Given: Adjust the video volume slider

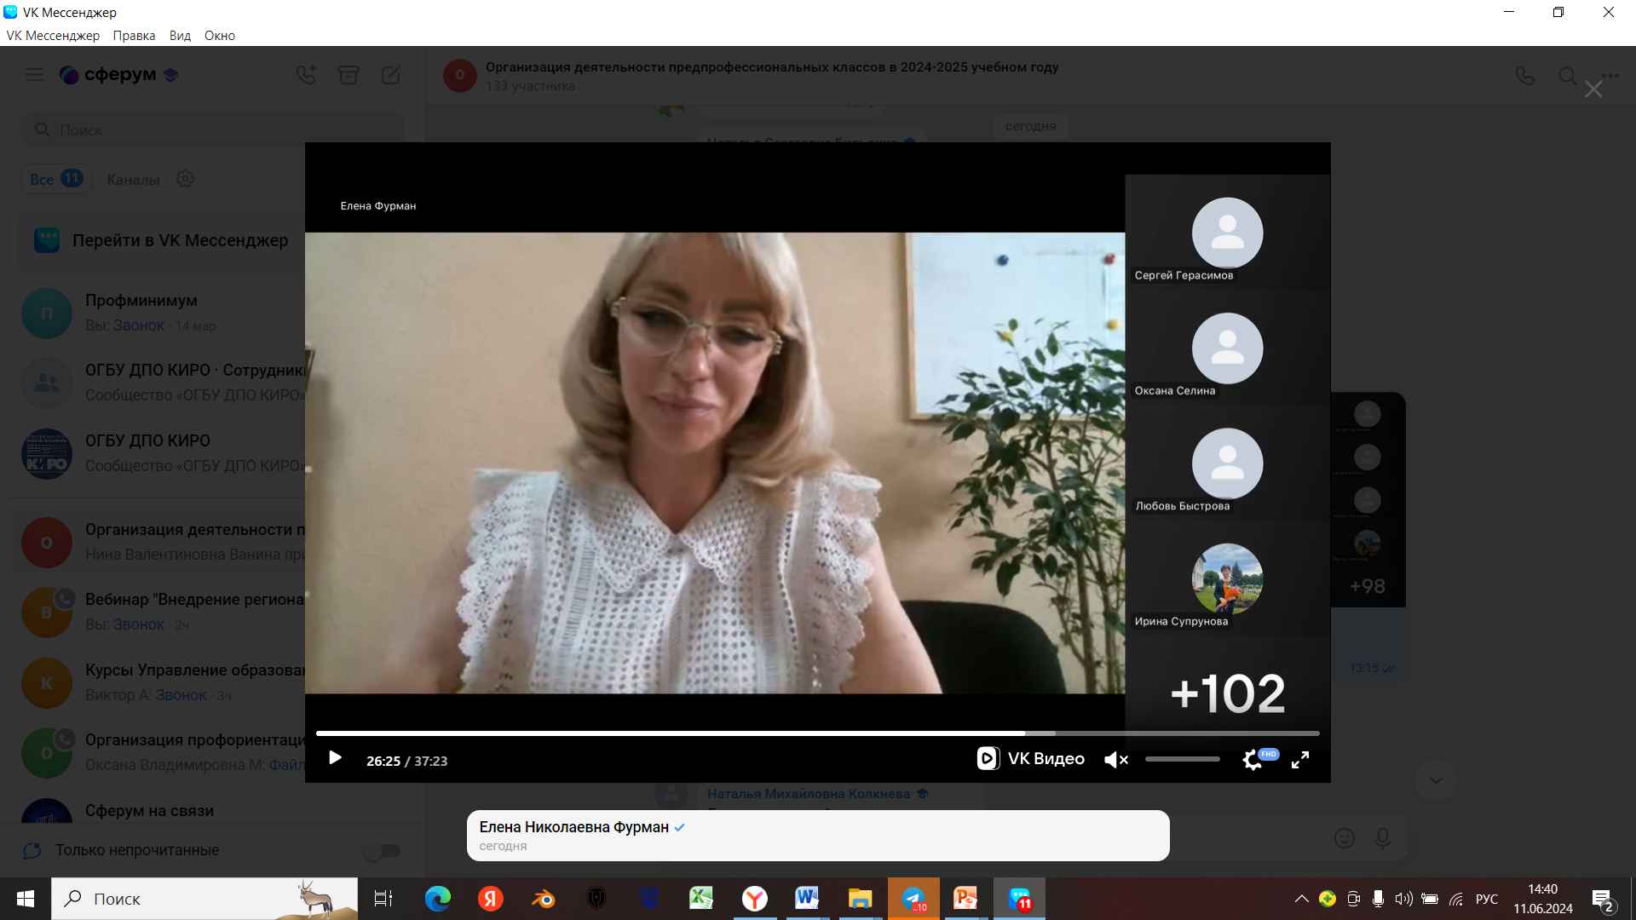Looking at the screenshot, I should [1182, 759].
